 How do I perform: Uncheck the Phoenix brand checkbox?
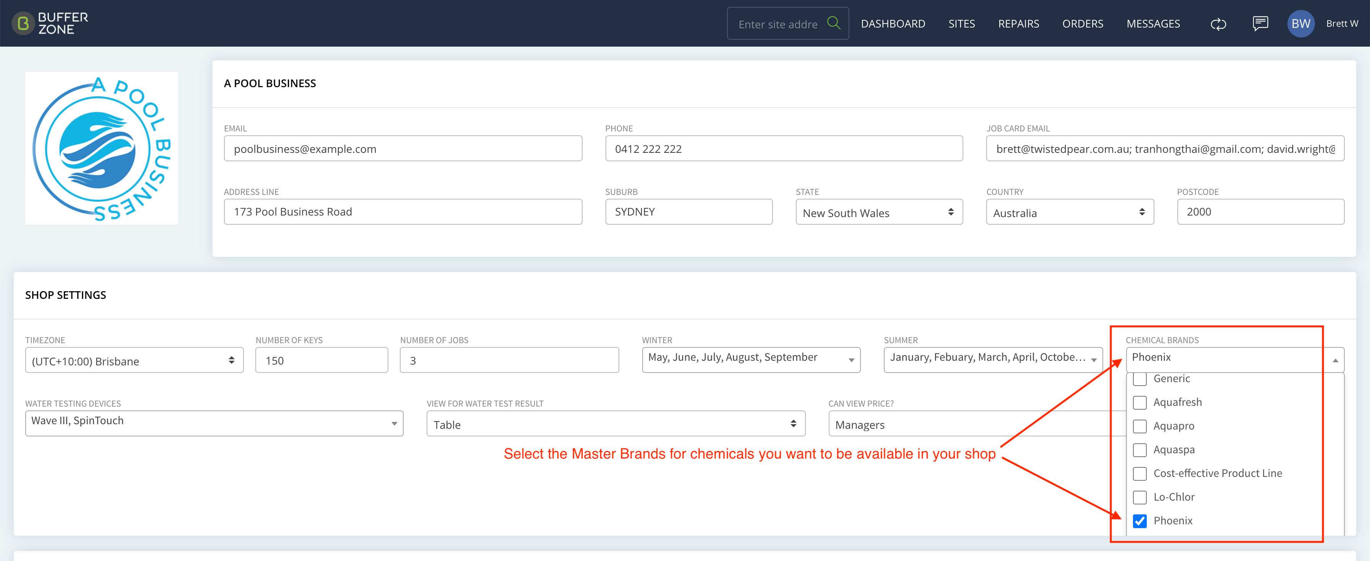pos(1139,520)
